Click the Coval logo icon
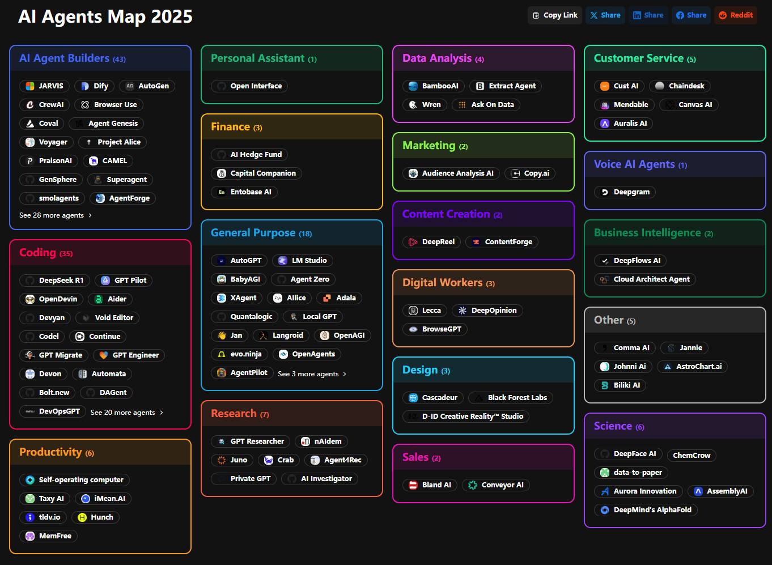The width and height of the screenshot is (772, 565). (30, 124)
